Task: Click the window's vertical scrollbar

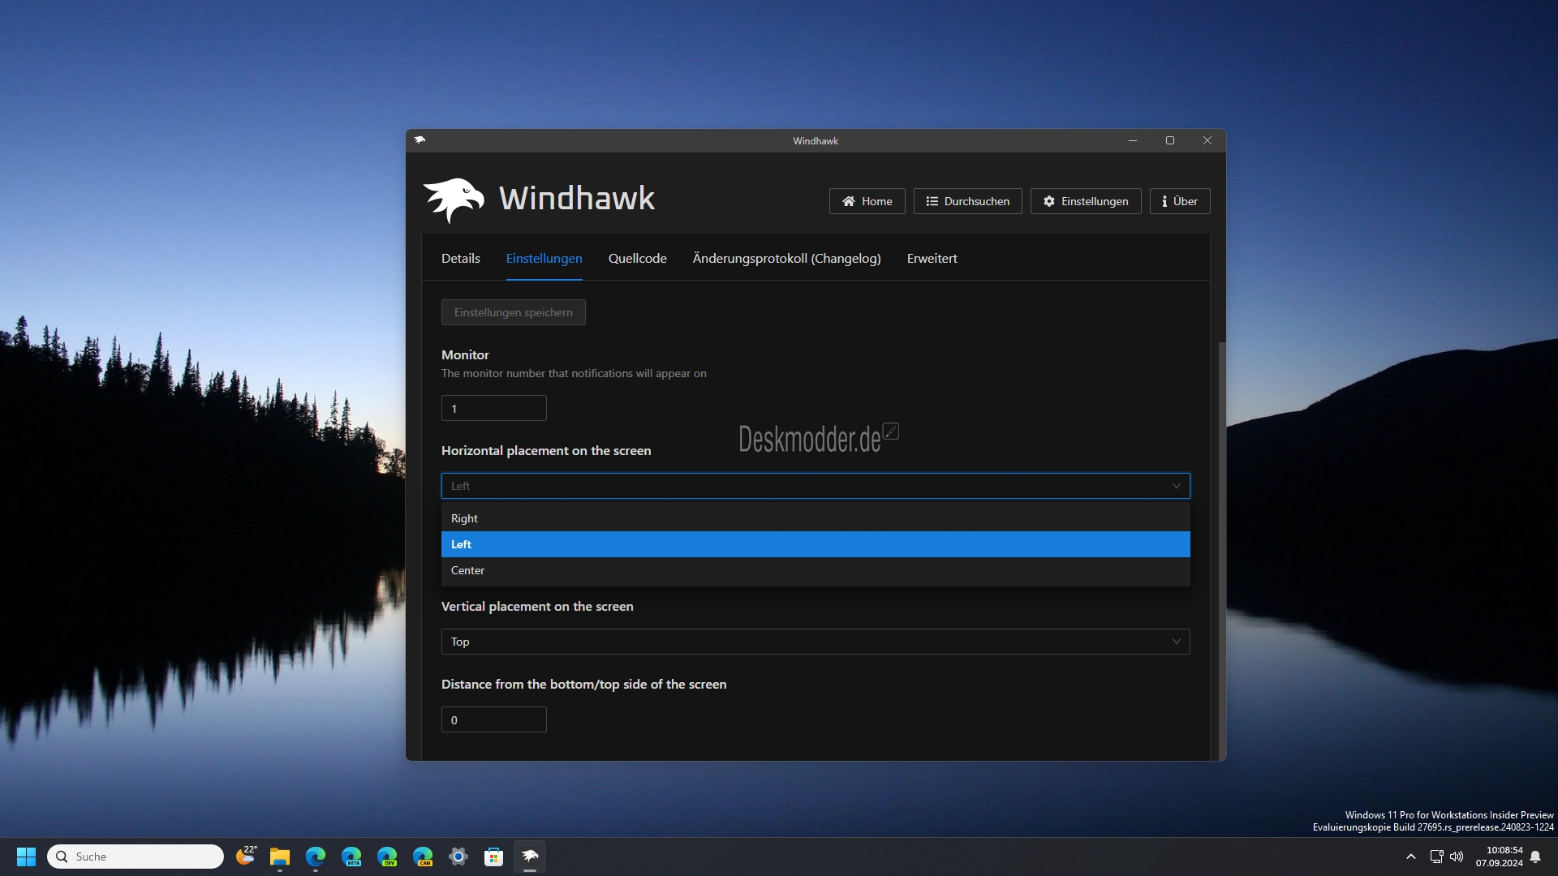Action: tap(1221, 550)
